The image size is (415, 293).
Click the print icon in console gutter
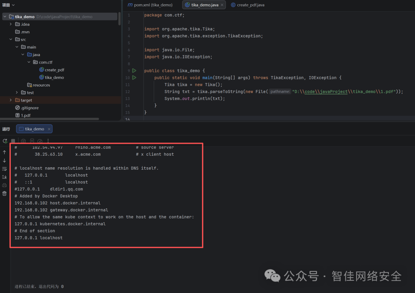(x=5, y=185)
